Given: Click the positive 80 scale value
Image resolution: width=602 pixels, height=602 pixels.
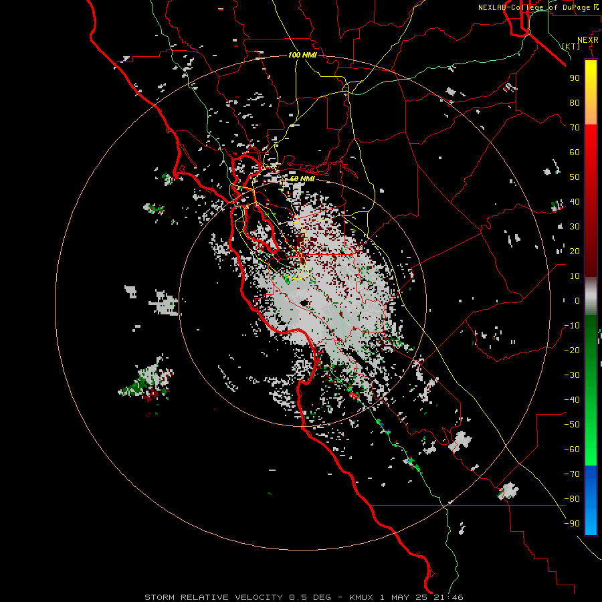Looking at the screenshot, I should click(x=575, y=102).
